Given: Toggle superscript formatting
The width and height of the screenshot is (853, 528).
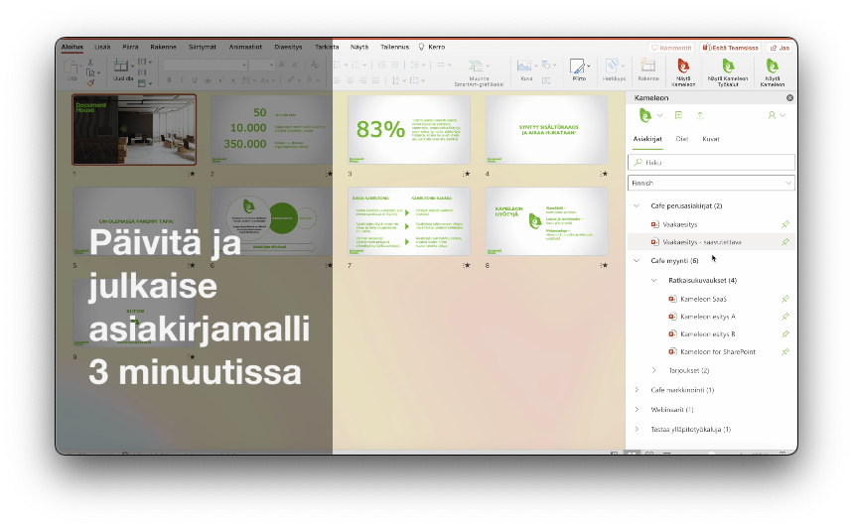Looking at the screenshot, I should coord(220,80).
